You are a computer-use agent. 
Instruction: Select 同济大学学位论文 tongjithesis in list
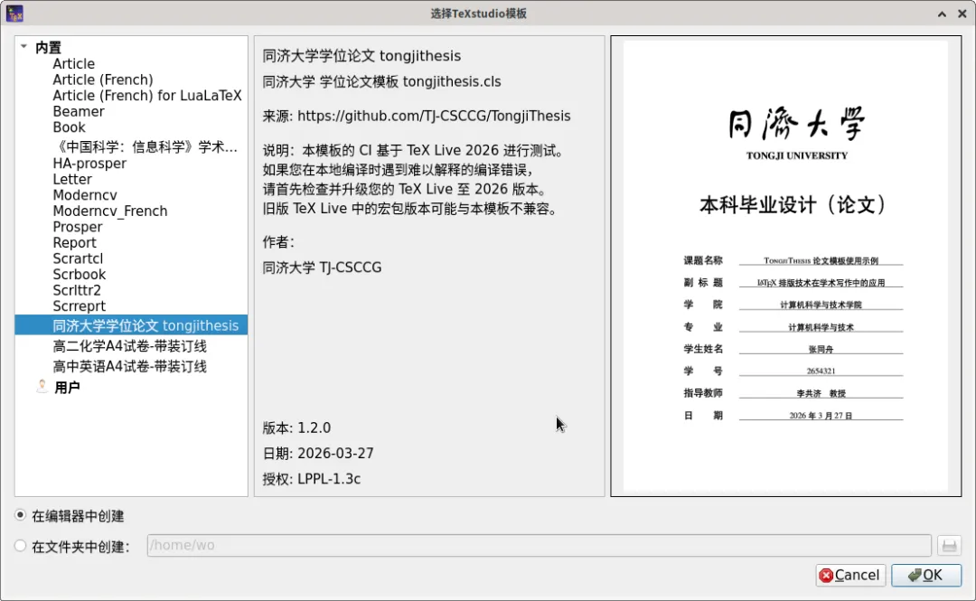pos(131,325)
